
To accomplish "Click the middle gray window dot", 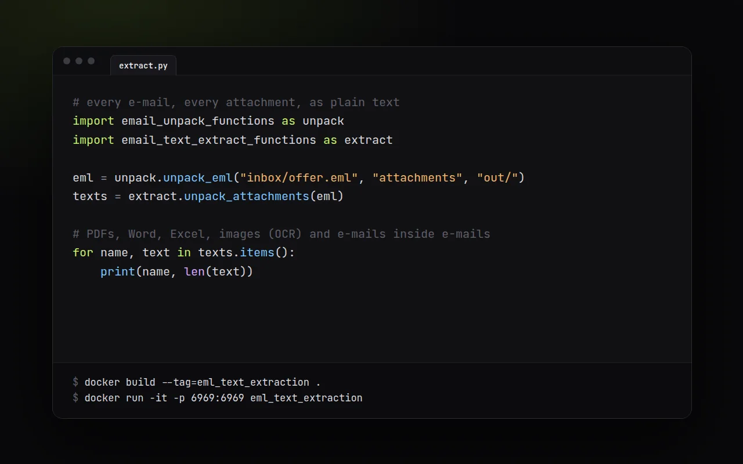I will [x=79, y=61].
